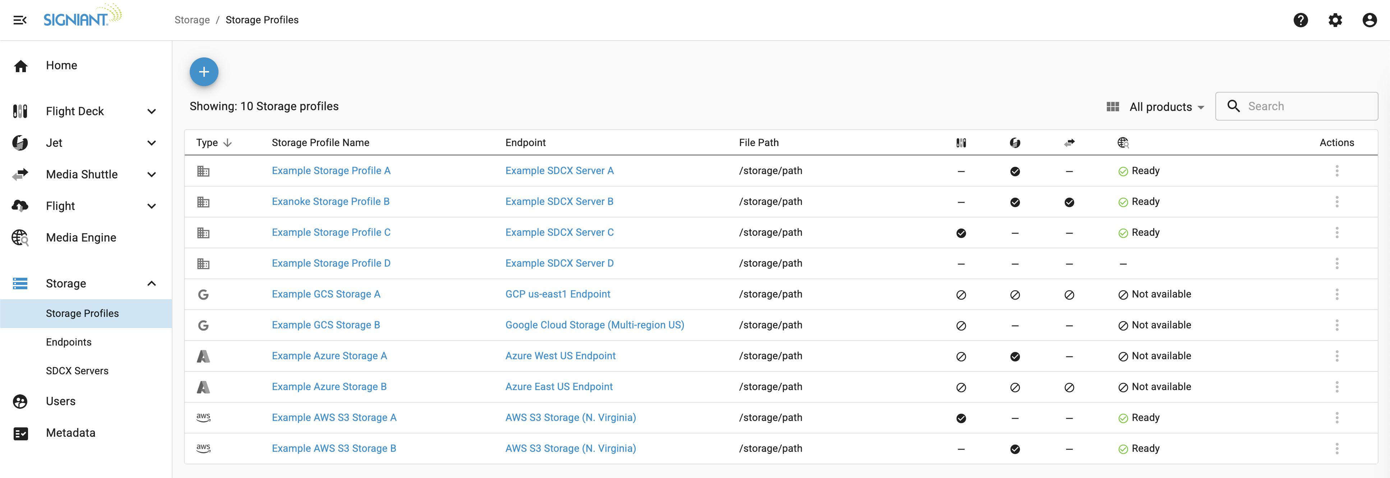Open the Help question mark icon
This screenshot has height=478, width=1390.
pos(1301,20)
